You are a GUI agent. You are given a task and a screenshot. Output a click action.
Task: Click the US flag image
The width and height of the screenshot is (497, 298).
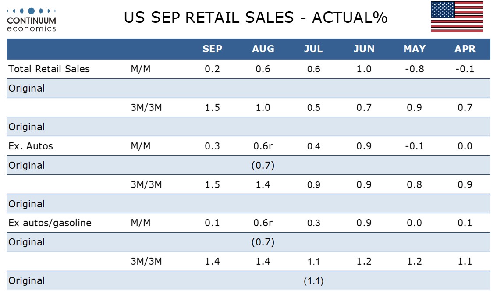457,17
